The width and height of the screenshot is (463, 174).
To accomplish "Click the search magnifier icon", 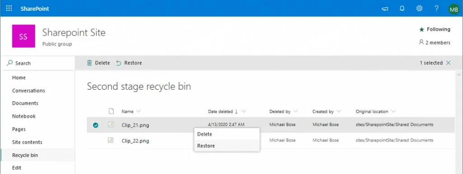I will tap(10, 63).
